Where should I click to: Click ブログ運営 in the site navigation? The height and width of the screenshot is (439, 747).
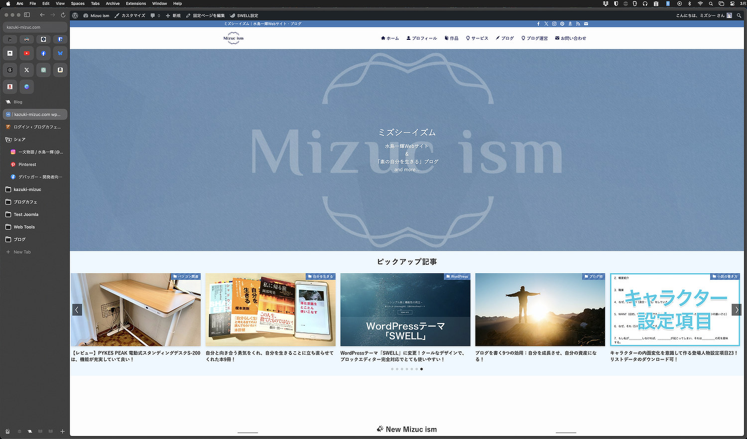pyautogui.click(x=534, y=38)
